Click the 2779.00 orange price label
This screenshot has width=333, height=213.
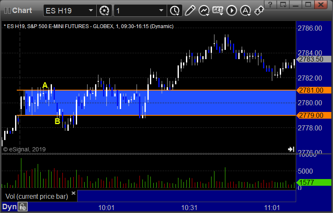[x=314, y=115]
